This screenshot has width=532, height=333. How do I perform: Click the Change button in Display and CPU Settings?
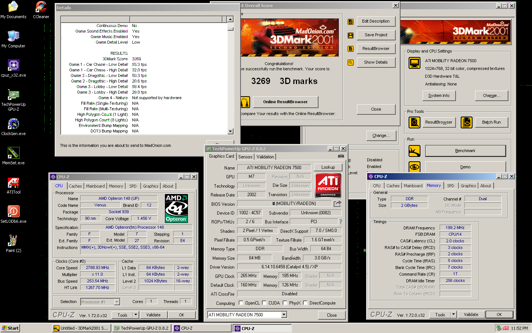(x=491, y=95)
